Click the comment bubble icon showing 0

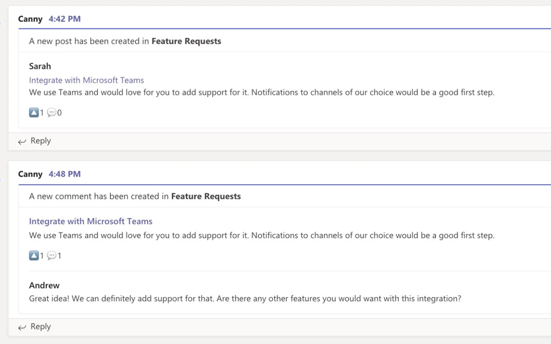pos(52,112)
